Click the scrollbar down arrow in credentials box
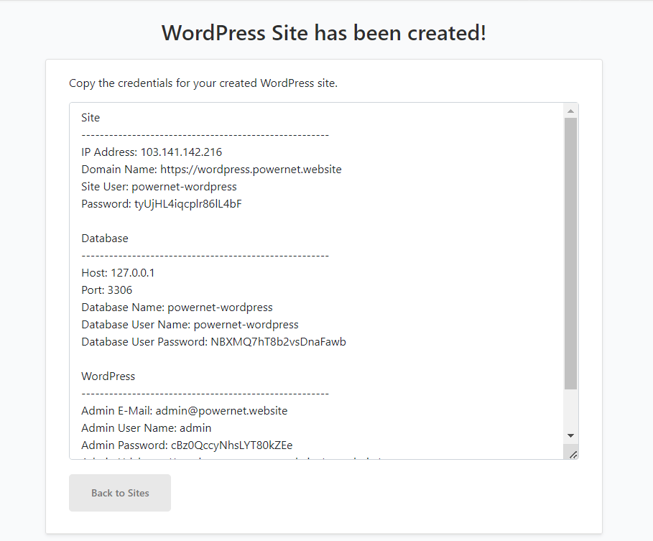 pos(570,435)
